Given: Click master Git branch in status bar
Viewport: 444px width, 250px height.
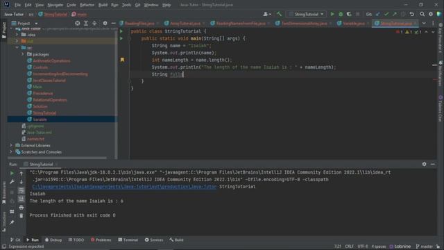Looking at the screenshot, I should pyautogui.click(x=424, y=247).
